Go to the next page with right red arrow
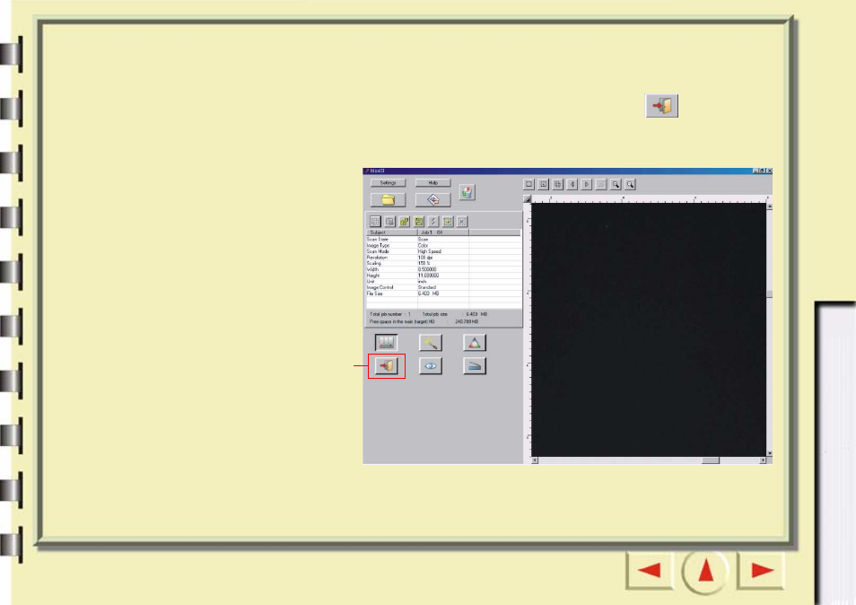The width and height of the screenshot is (856, 605). tap(762, 571)
